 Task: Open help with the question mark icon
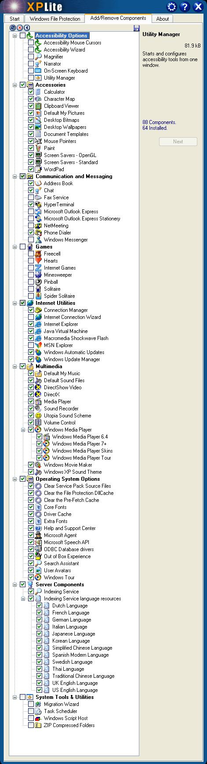click(x=185, y=7)
